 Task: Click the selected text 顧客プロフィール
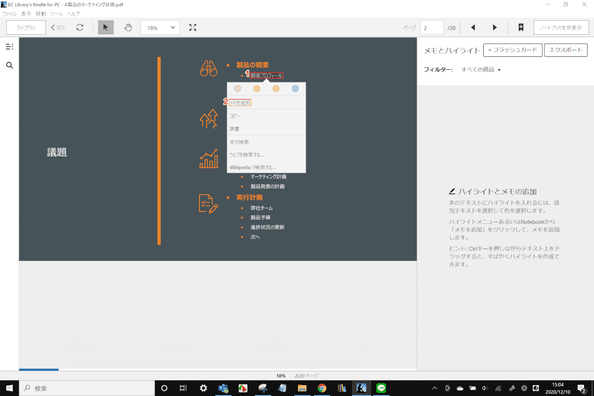[267, 76]
